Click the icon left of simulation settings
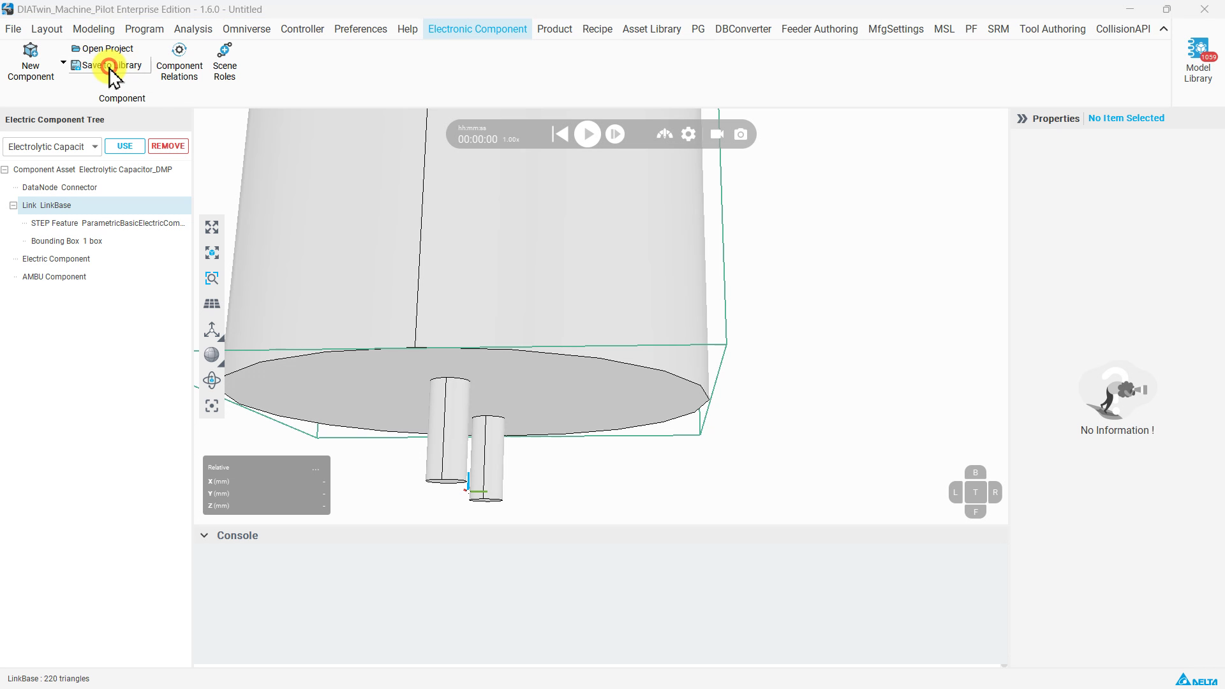Screen dimensions: 1225x689 click(x=665, y=134)
